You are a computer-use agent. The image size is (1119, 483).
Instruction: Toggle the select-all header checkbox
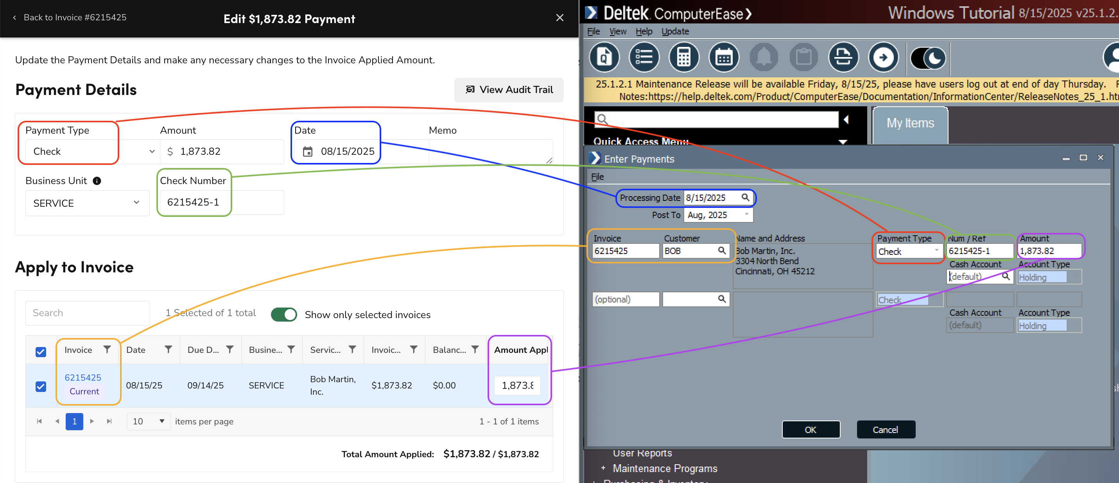pyautogui.click(x=41, y=352)
